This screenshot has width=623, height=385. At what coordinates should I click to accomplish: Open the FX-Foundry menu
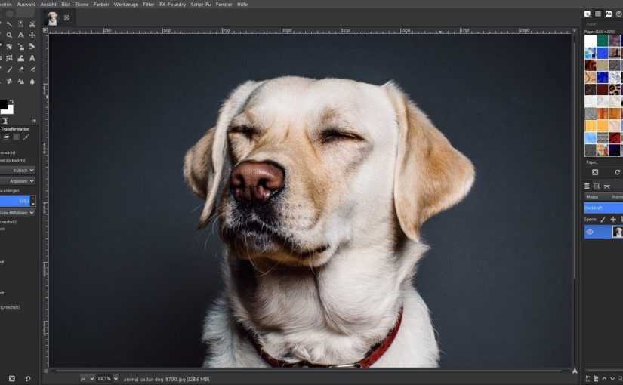point(172,5)
